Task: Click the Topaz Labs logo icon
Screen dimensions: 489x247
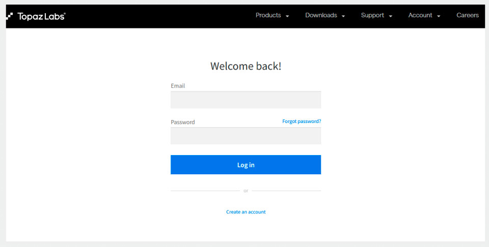Action: 9,16
